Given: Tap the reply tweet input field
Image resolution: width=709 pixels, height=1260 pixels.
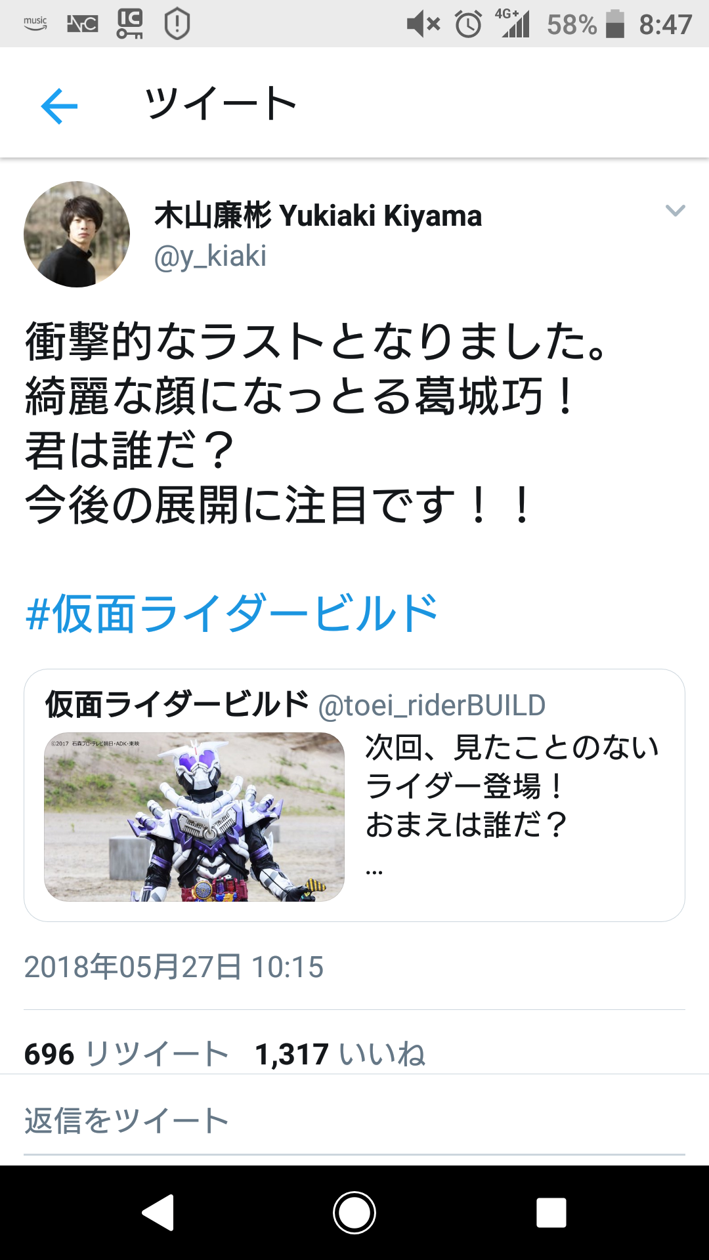Looking at the screenshot, I should pyautogui.click(x=354, y=1121).
